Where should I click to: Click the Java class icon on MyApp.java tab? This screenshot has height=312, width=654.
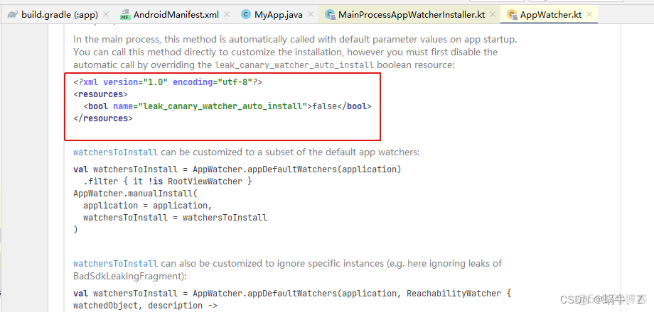[x=246, y=14]
